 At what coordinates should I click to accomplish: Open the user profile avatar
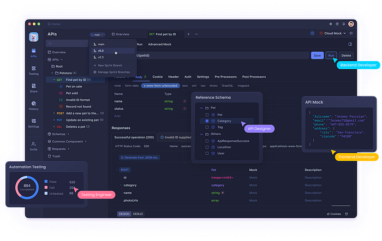(351, 23)
